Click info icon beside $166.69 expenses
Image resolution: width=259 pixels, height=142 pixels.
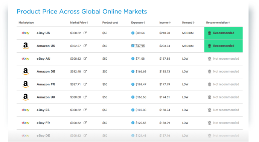click(133, 71)
